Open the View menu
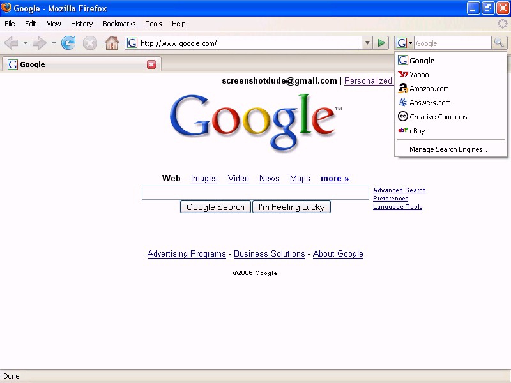Image resolution: width=511 pixels, height=383 pixels. pyautogui.click(x=54, y=24)
